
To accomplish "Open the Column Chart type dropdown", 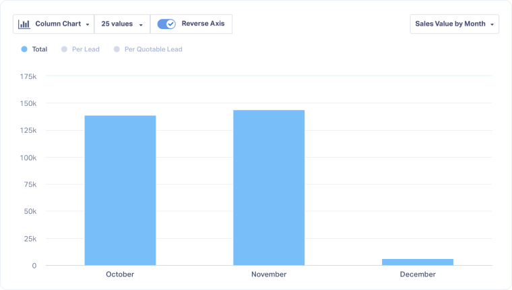I will click(x=53, y=24).
